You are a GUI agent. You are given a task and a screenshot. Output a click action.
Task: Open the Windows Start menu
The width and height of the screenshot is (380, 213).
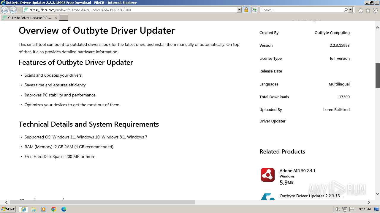pos(8,209)
